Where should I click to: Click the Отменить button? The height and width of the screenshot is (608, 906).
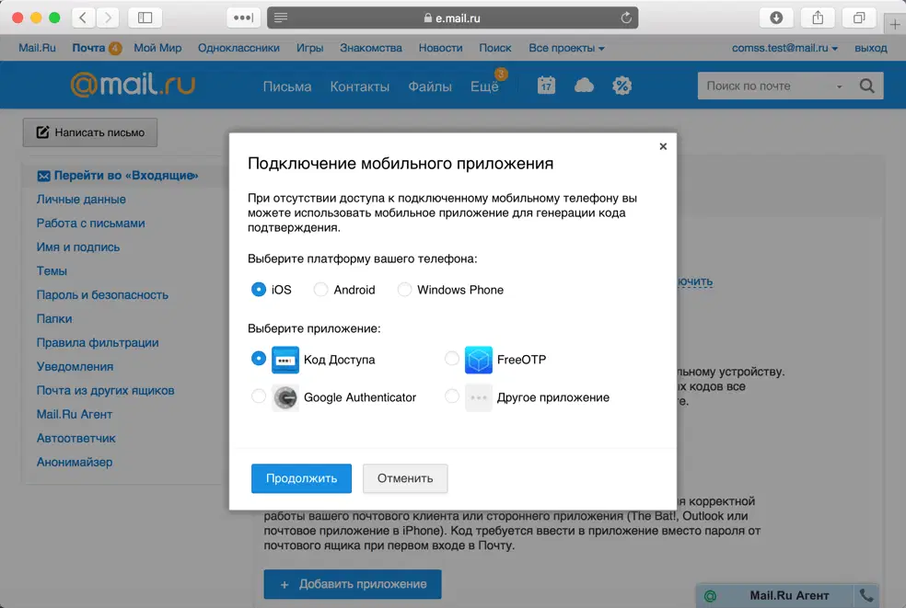(x=405, y=478)
